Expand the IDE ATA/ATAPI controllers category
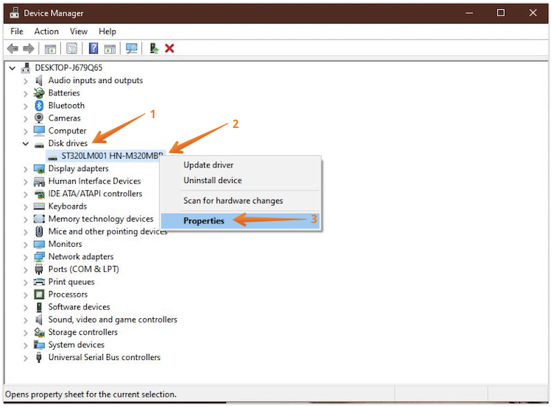 [25, 194]
